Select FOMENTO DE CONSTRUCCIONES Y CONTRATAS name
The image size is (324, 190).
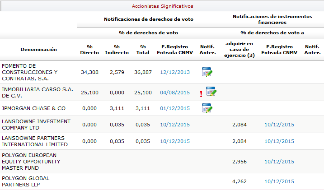(29, 72)
